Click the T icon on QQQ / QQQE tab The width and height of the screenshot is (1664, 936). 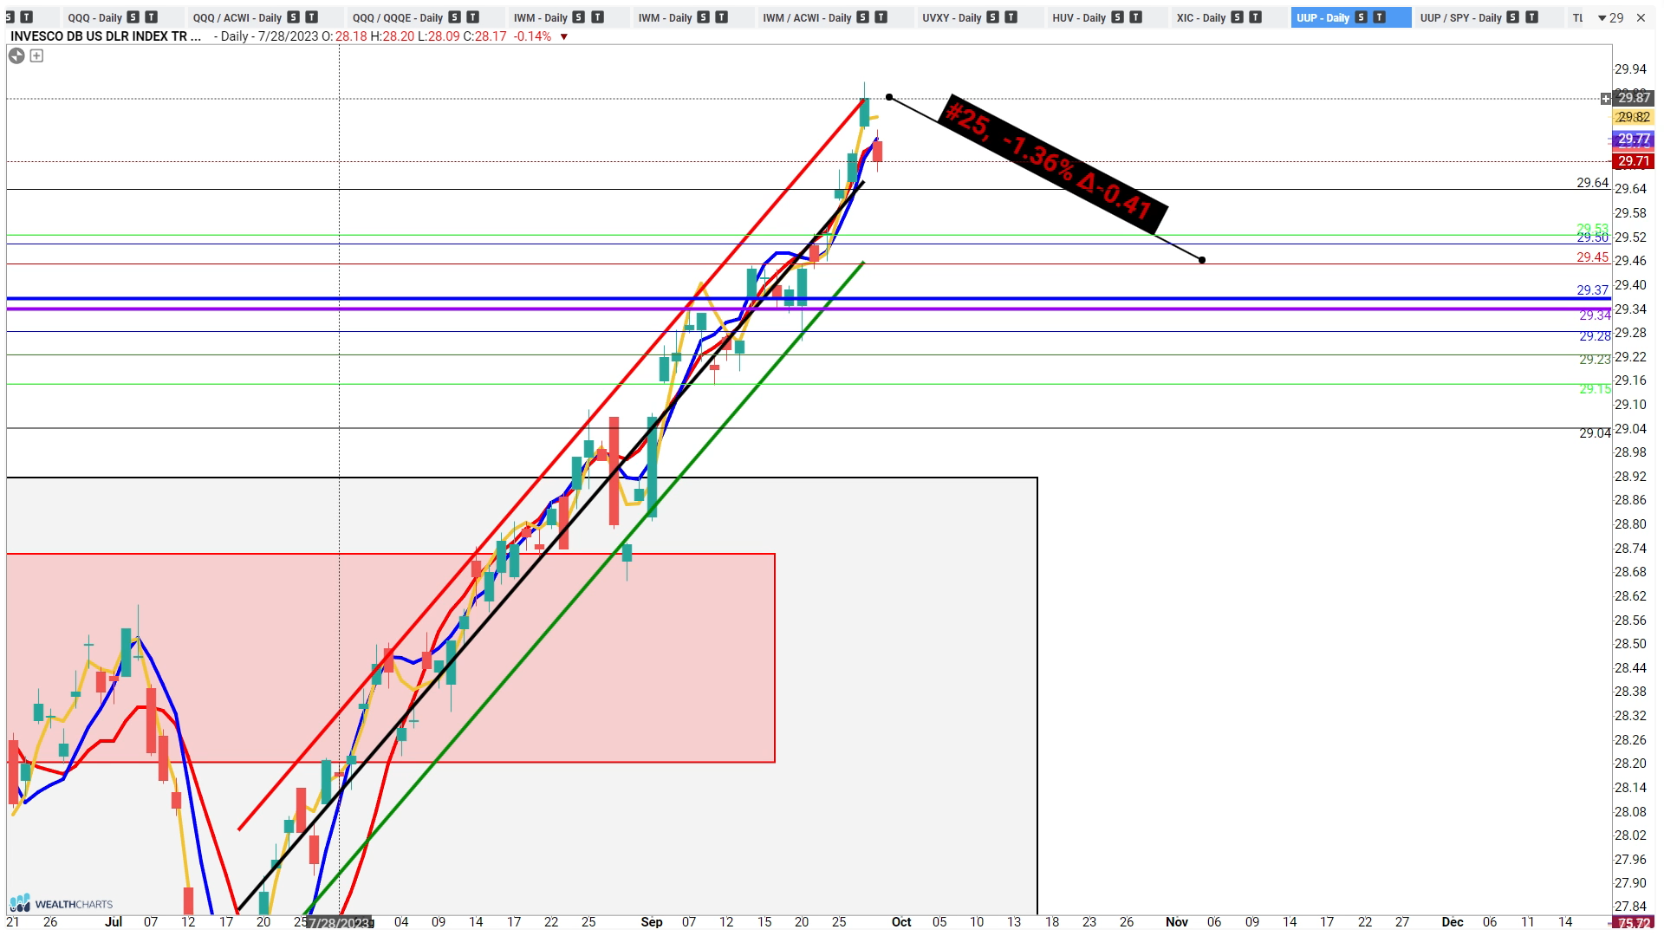coord(473,17)
